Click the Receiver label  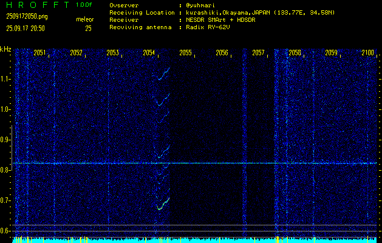[124, 20]
